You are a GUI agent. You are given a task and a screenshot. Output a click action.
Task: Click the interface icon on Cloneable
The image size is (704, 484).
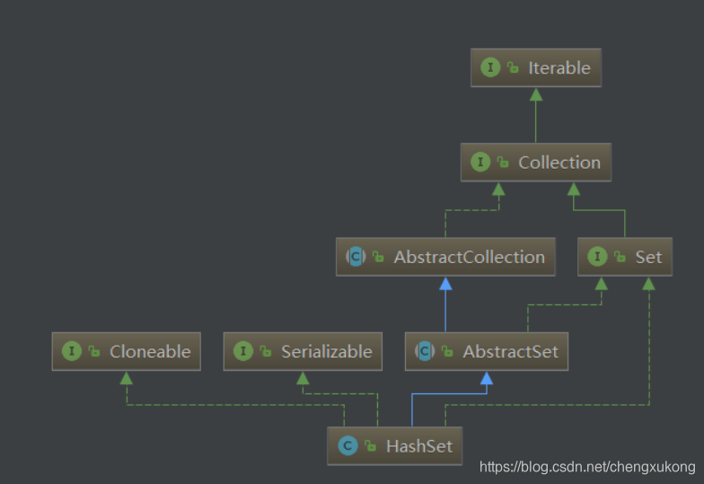(72, 351)
